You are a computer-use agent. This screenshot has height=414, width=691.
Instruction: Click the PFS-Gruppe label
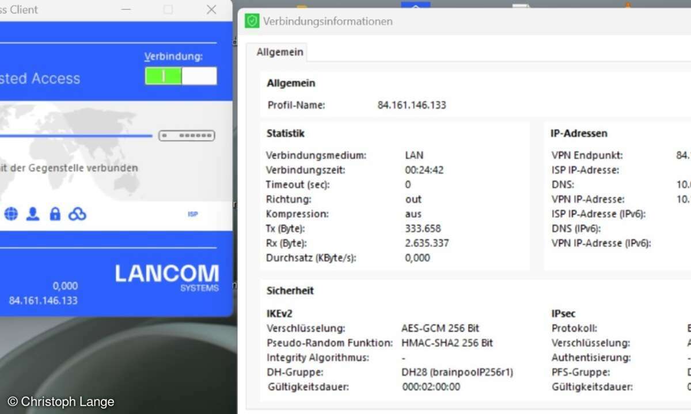tap(581, 372)
